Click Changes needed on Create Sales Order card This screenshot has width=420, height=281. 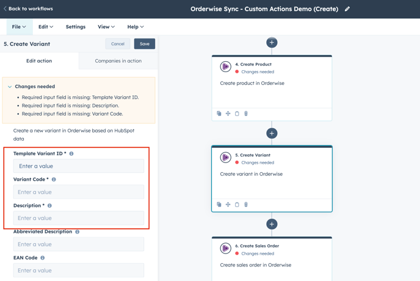258,254
